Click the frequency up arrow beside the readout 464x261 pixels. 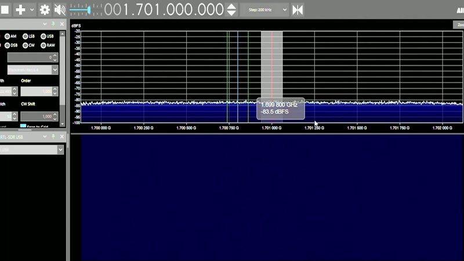(x=231, y=6)
